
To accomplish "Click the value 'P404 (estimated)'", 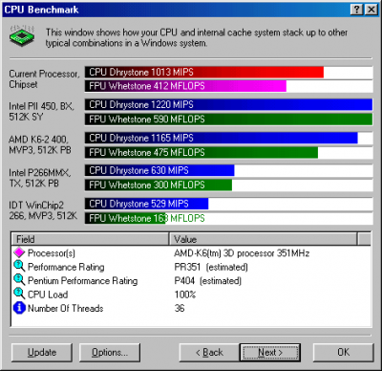I will tap(207, 280).
